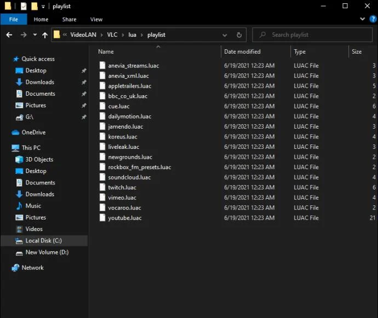Select This PC in the sidebar

[31, 148]
